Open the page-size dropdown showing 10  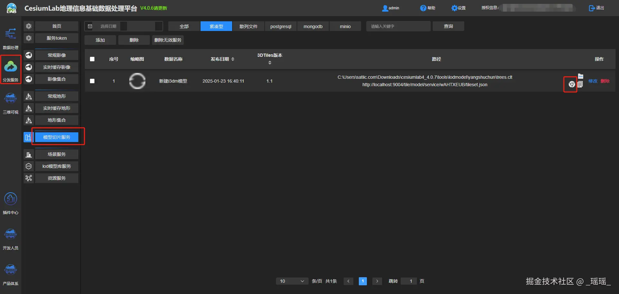(x=291, y=281)
